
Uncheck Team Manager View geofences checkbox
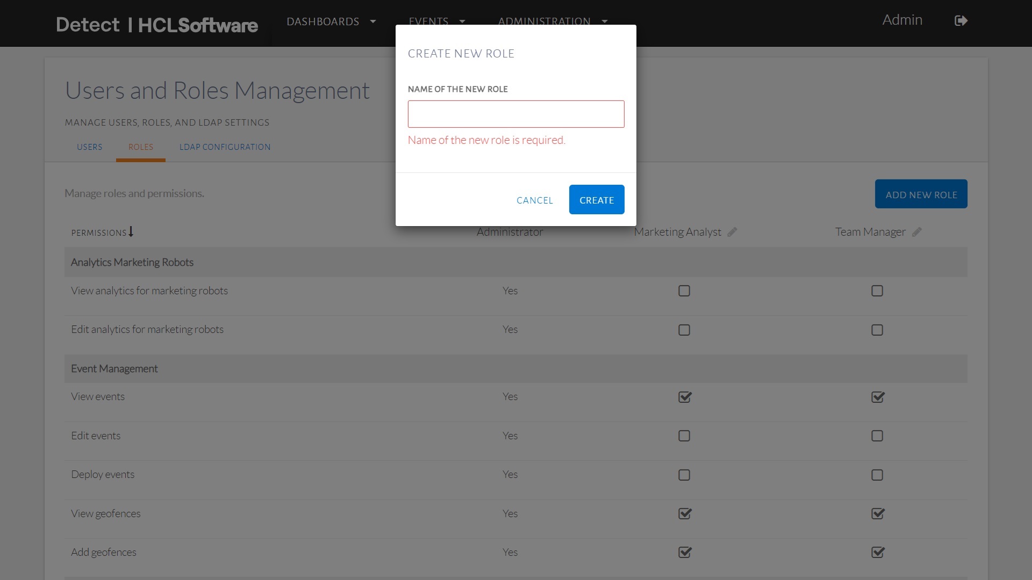877,513
